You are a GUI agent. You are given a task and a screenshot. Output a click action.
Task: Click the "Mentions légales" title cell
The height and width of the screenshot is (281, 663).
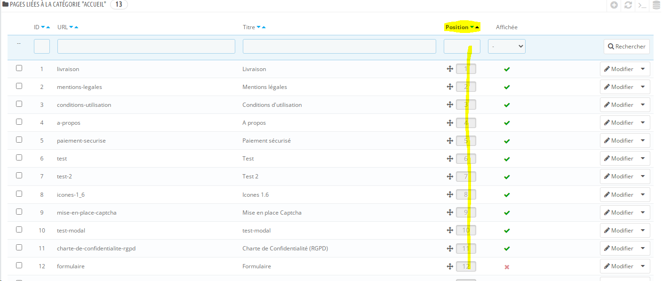tap(264, 87)
